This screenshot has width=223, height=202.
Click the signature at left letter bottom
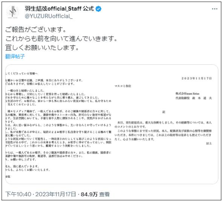(x=8, y=177)
